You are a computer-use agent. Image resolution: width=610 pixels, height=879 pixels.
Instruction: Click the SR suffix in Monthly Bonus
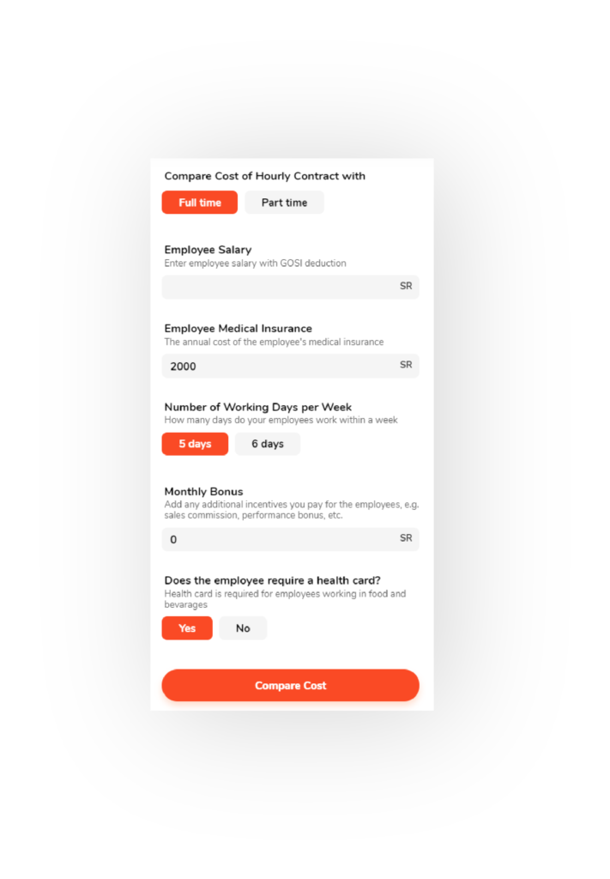[406, 538]
